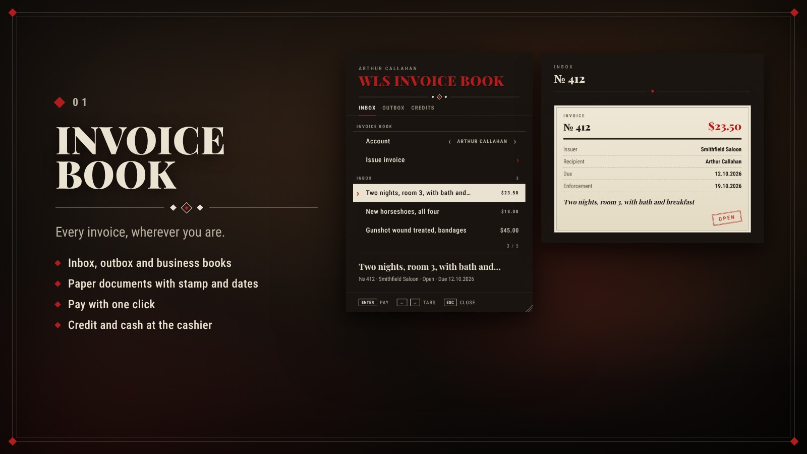Click the 3 / 5 page counter

tap(512, 246)
